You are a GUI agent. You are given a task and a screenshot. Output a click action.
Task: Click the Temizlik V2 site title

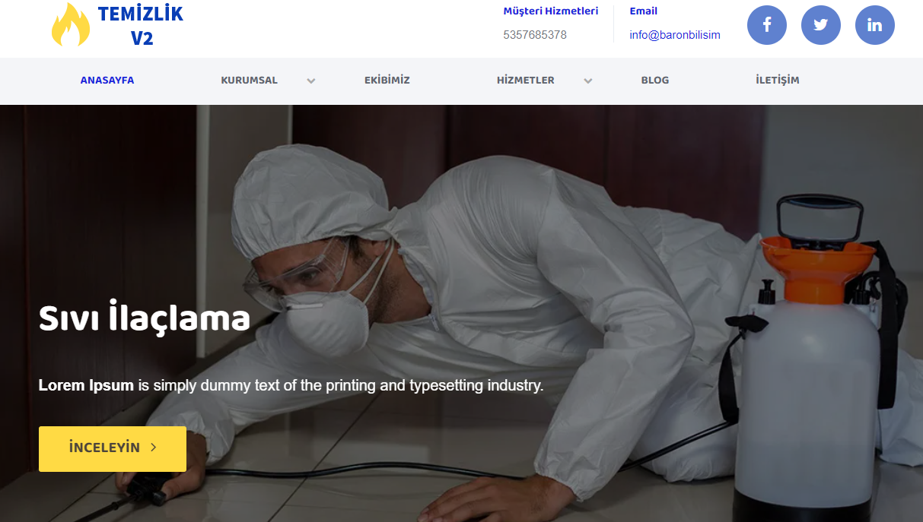tap(141, 25)
